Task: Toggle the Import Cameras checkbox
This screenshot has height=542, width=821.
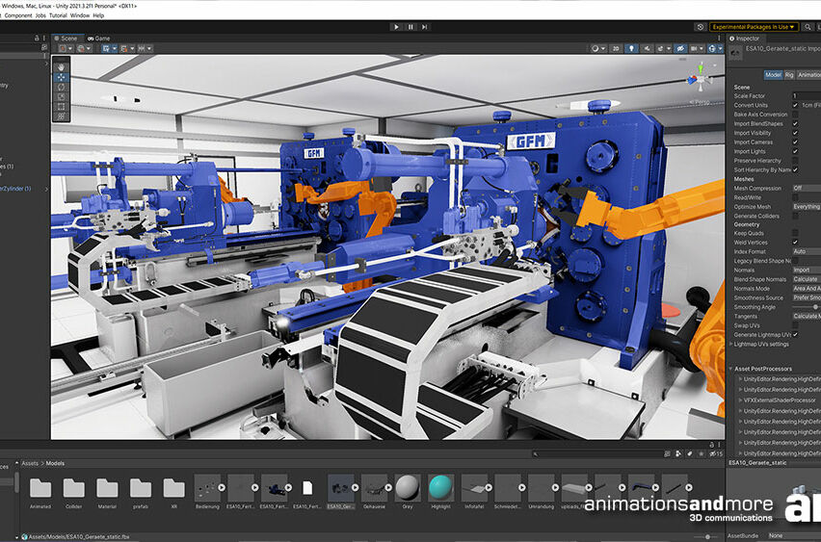Action: 795,142
